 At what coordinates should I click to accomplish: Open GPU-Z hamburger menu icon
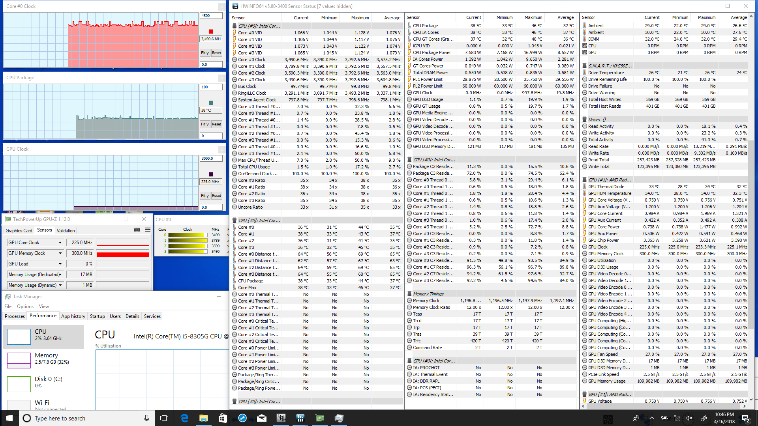148,230
